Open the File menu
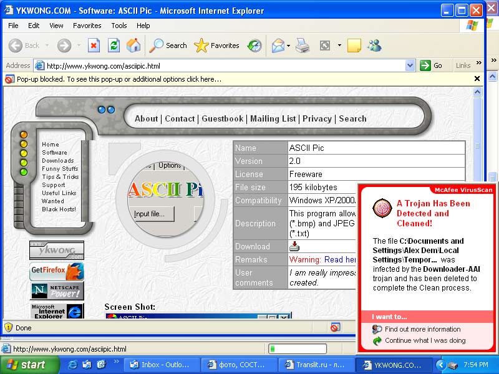Image resolution: width=499 pixels, height=374 pixels. [13, 26]
